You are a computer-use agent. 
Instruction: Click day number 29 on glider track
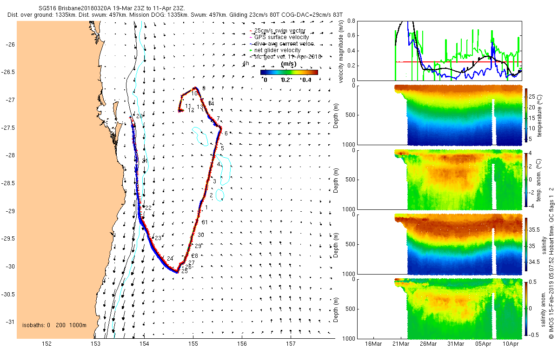coord(198,246)
